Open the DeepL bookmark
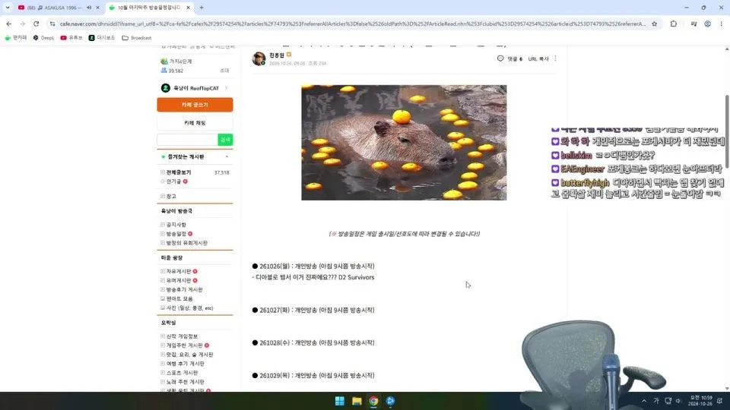This screenshot has height=410, width=730. (x=43, y=38)
